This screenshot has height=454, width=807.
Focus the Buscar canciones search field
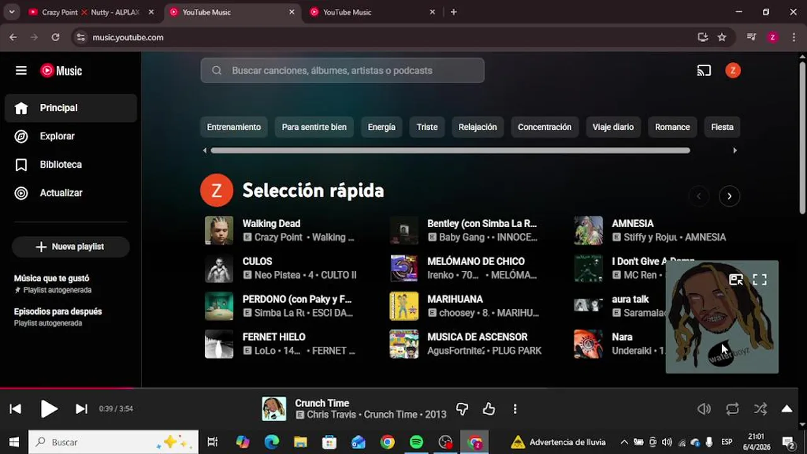click(342, 71)
